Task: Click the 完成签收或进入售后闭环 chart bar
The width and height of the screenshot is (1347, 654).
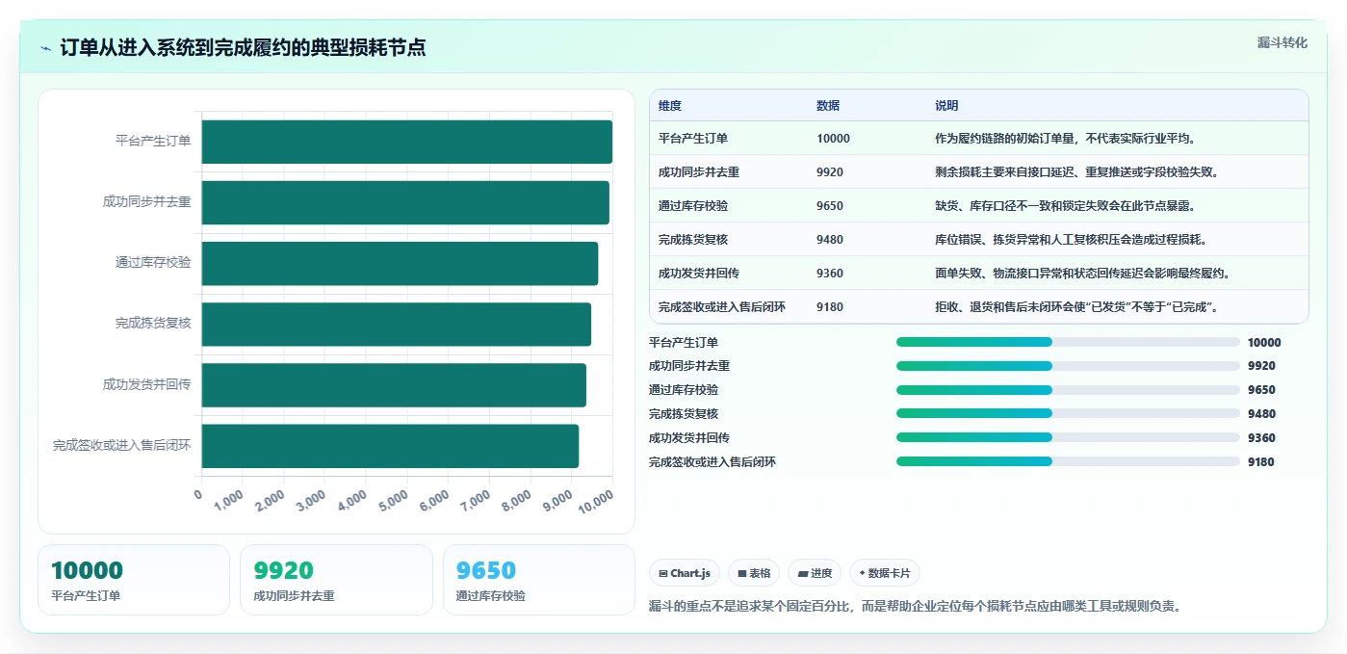Action: click(390, 446)
